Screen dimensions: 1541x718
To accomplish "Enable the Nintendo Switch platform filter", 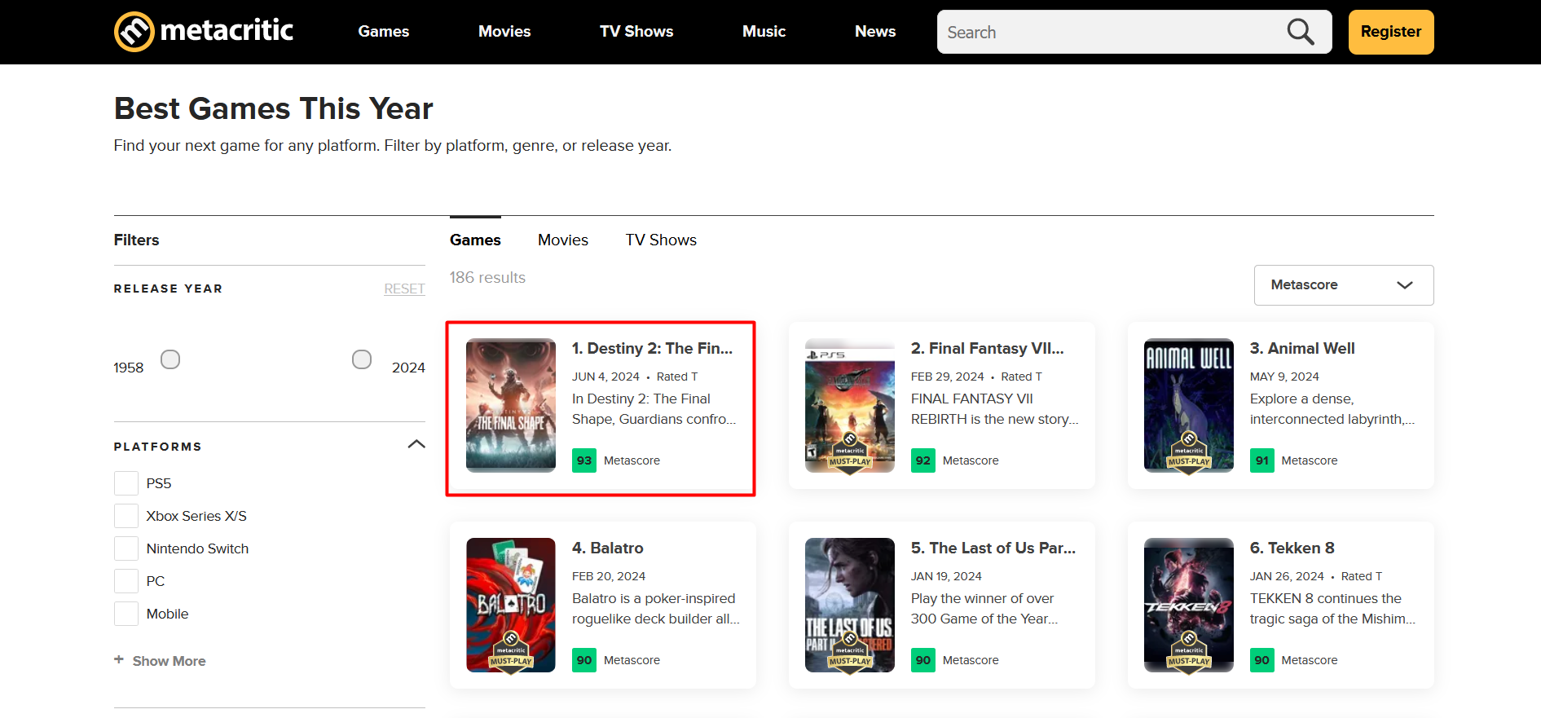I will click(x=126, y=548).
